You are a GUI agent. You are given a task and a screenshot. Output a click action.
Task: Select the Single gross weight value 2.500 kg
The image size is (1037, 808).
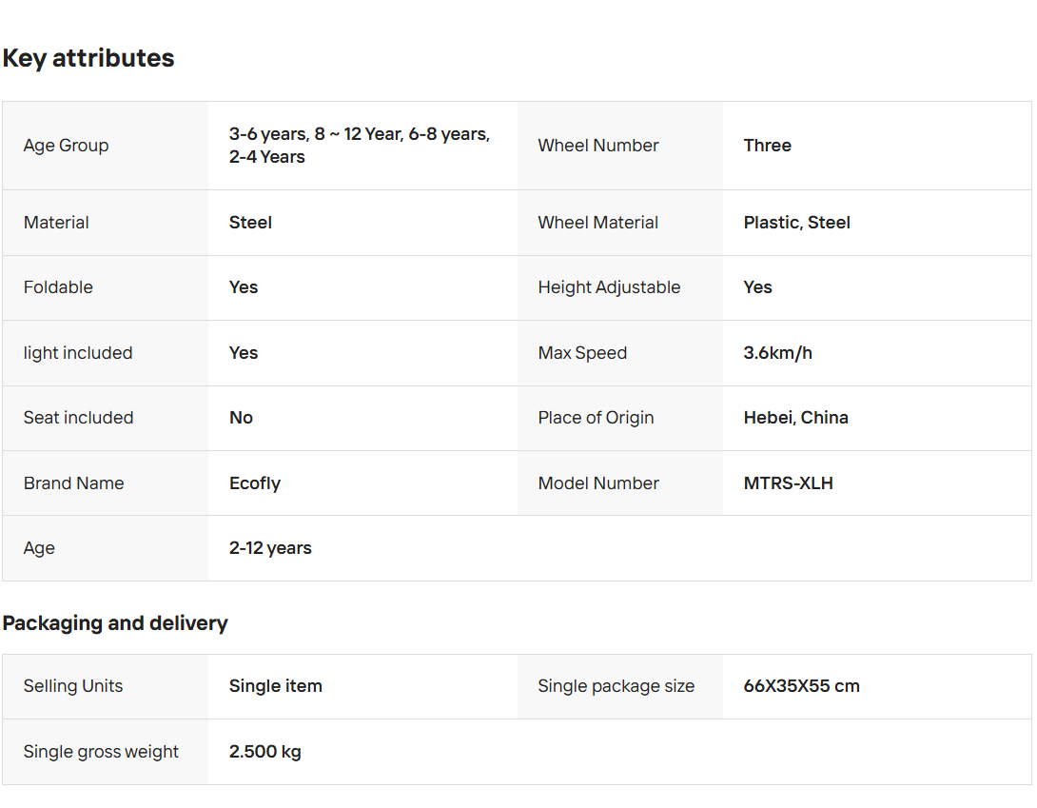coord(264,752)
